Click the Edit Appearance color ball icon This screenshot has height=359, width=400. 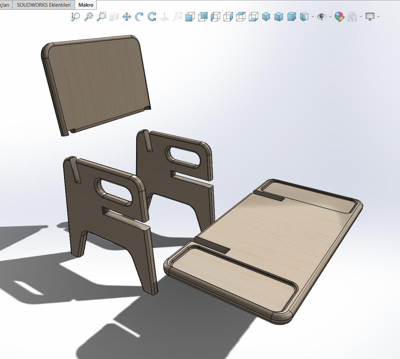(x=339, y=17)
